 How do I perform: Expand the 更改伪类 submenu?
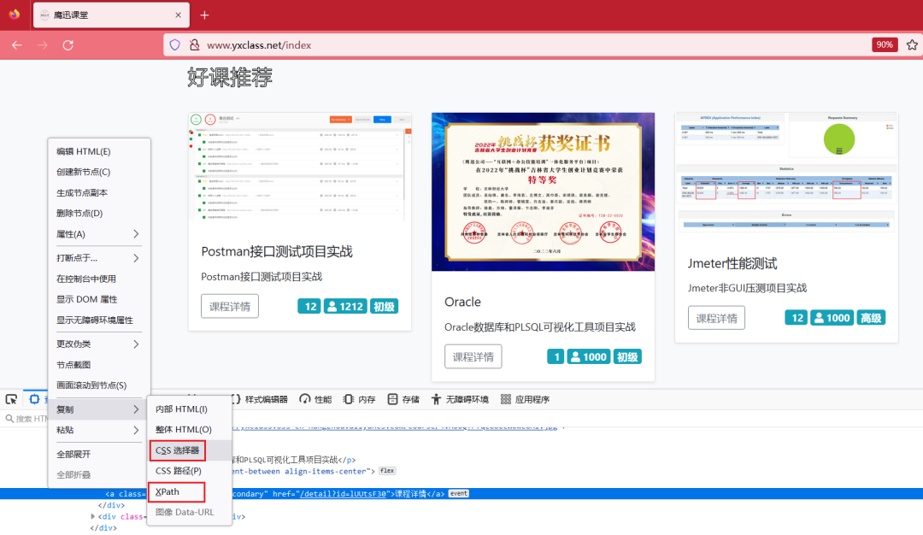click(x=99, y=344)
